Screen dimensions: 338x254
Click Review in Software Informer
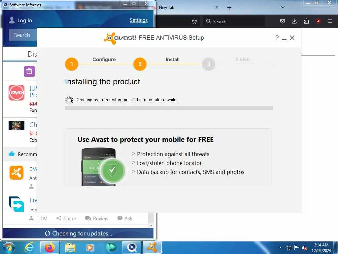(x=97, y=218)
